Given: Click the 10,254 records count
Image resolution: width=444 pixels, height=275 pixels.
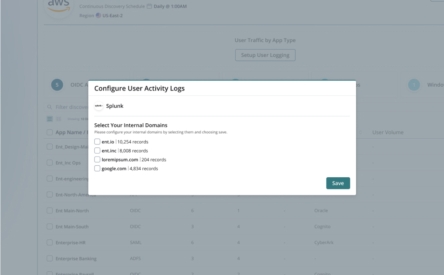Looking at the screenshot, I should pos(133,142).
